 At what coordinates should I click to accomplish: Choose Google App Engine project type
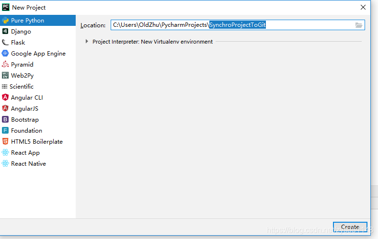38,54
